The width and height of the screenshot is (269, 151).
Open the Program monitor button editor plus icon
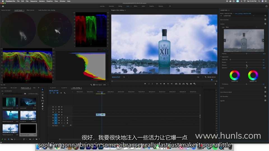tap(215, 84)
